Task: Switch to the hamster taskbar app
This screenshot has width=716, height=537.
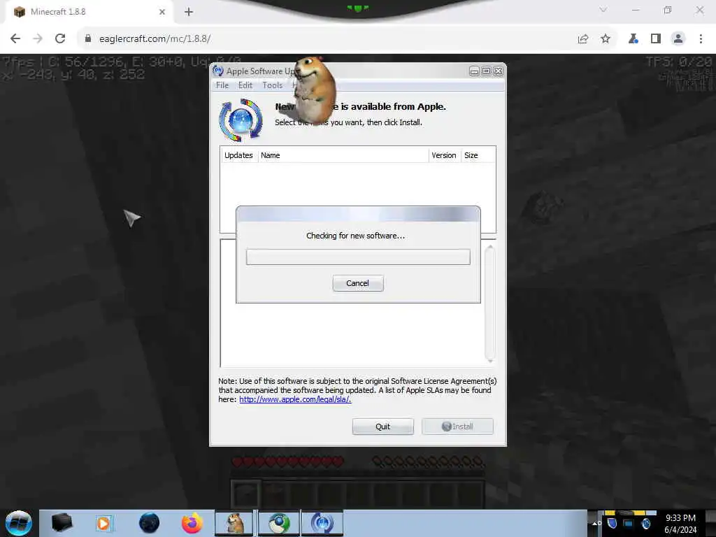Action: pyautogui.click(x=235, y=523)
